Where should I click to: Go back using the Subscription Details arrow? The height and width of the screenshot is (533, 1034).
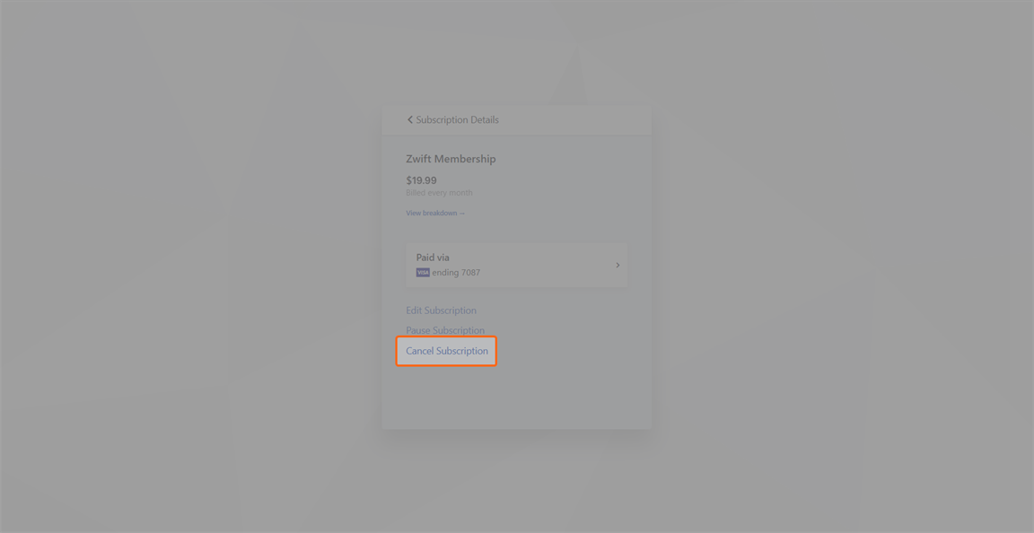[x=409, y=120]
